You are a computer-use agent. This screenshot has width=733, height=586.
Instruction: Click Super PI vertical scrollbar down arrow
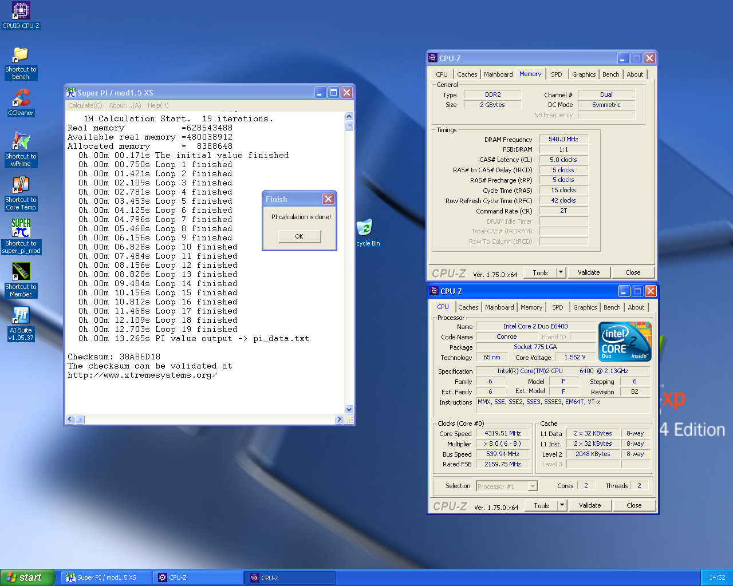pyautogui.click(x=349, y=409)
